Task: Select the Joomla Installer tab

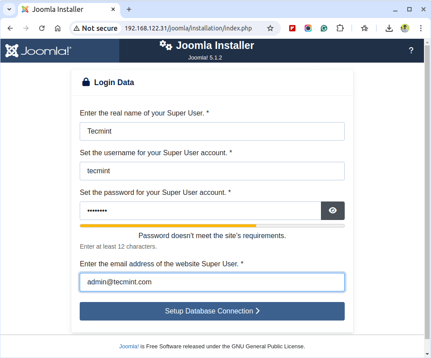Action: (69, 9)
